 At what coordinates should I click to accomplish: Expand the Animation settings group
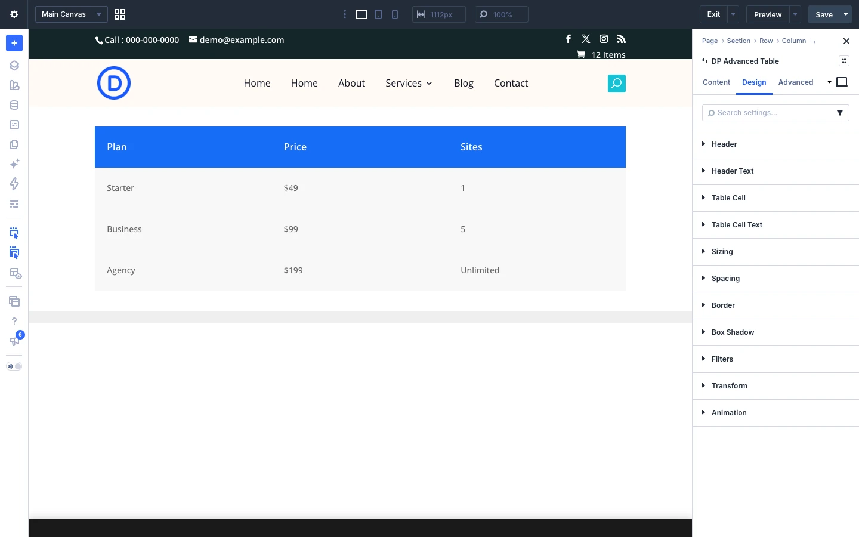(775, 413)
